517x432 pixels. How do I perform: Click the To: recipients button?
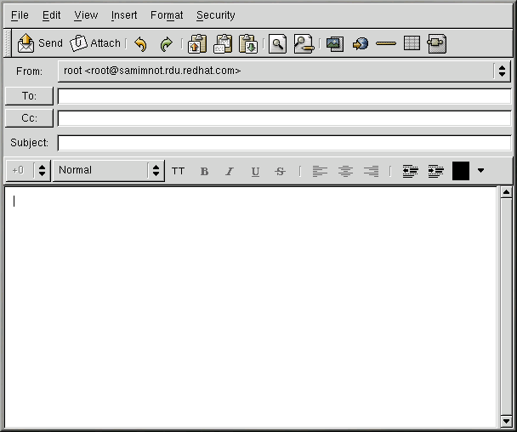[x=29, y=96]
